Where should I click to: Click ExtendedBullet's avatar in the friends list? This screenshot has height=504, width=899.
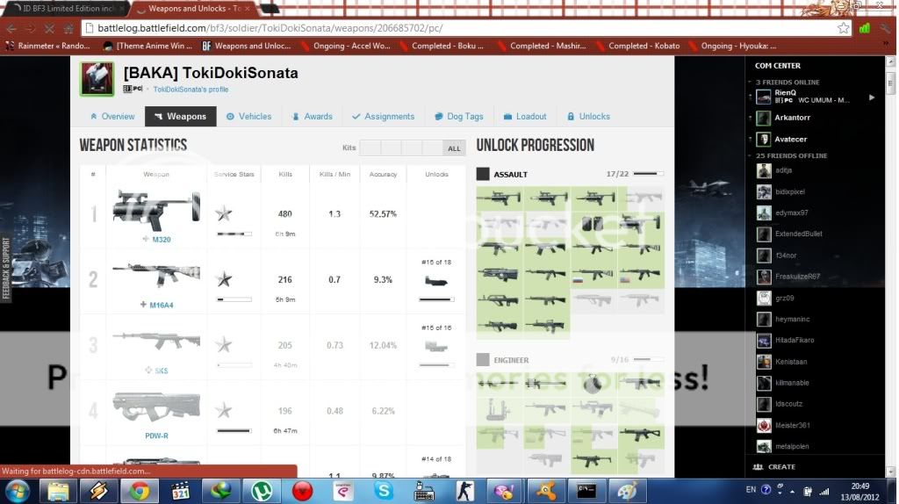764,234
